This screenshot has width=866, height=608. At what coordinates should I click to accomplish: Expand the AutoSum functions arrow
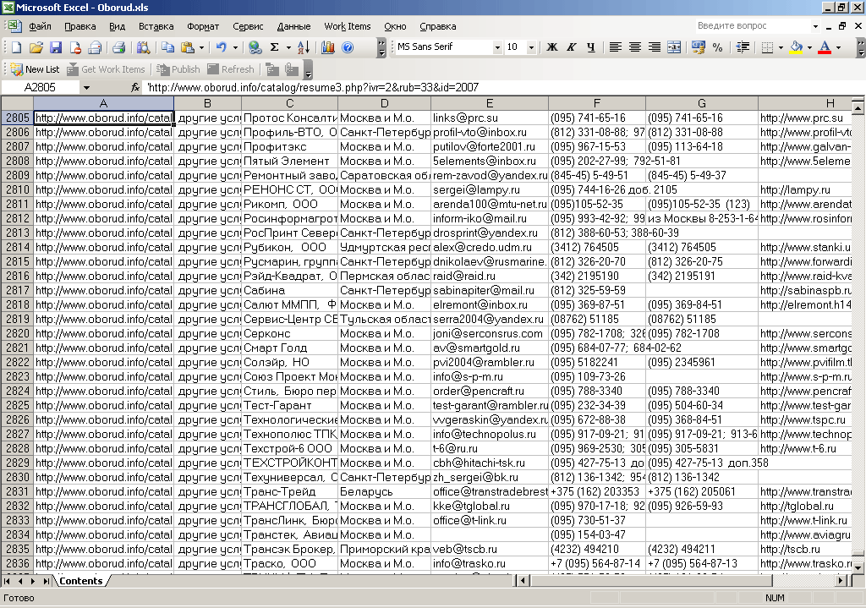[288, 47]
